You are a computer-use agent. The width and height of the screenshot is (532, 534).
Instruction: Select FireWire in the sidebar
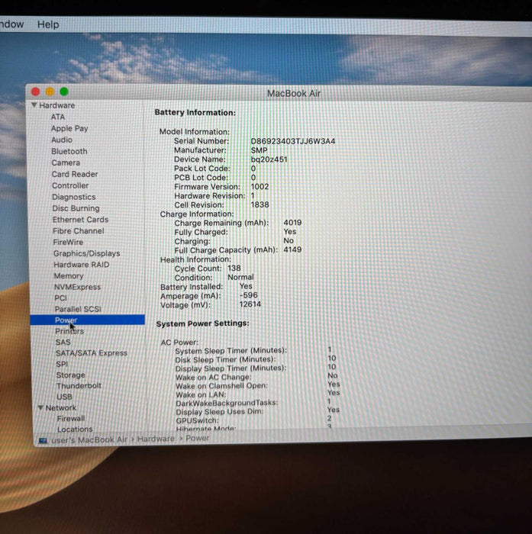point(68,242)
